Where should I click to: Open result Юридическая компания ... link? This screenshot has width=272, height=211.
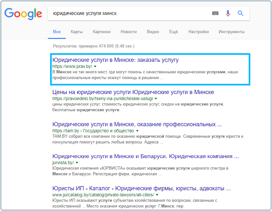146,156
